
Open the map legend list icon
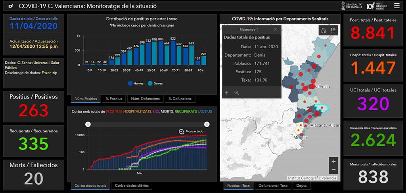(333, 30)
